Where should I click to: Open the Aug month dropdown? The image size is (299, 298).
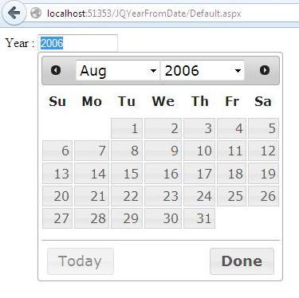click(x=118, y=70)
